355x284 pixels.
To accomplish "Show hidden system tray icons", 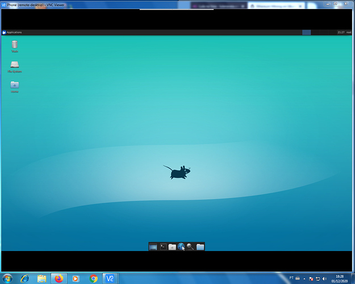I will 304,279.
